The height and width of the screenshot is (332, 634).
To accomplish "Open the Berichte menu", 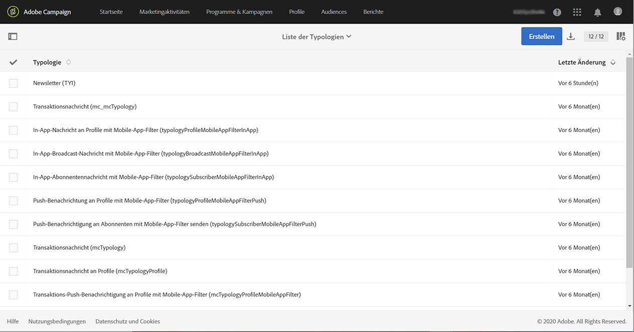I will pos(373,12).
